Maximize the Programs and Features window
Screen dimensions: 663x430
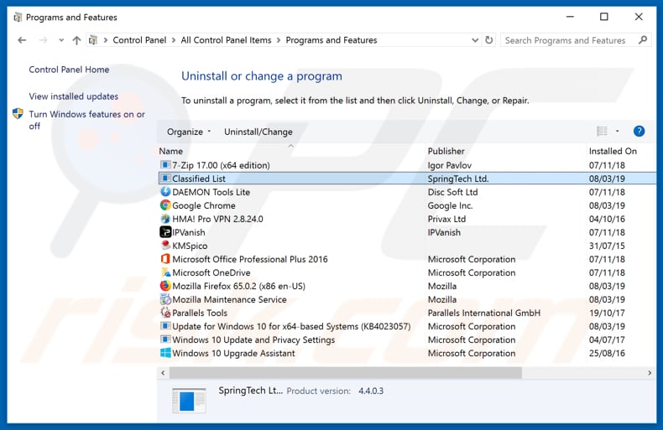[x=603, y=17]
